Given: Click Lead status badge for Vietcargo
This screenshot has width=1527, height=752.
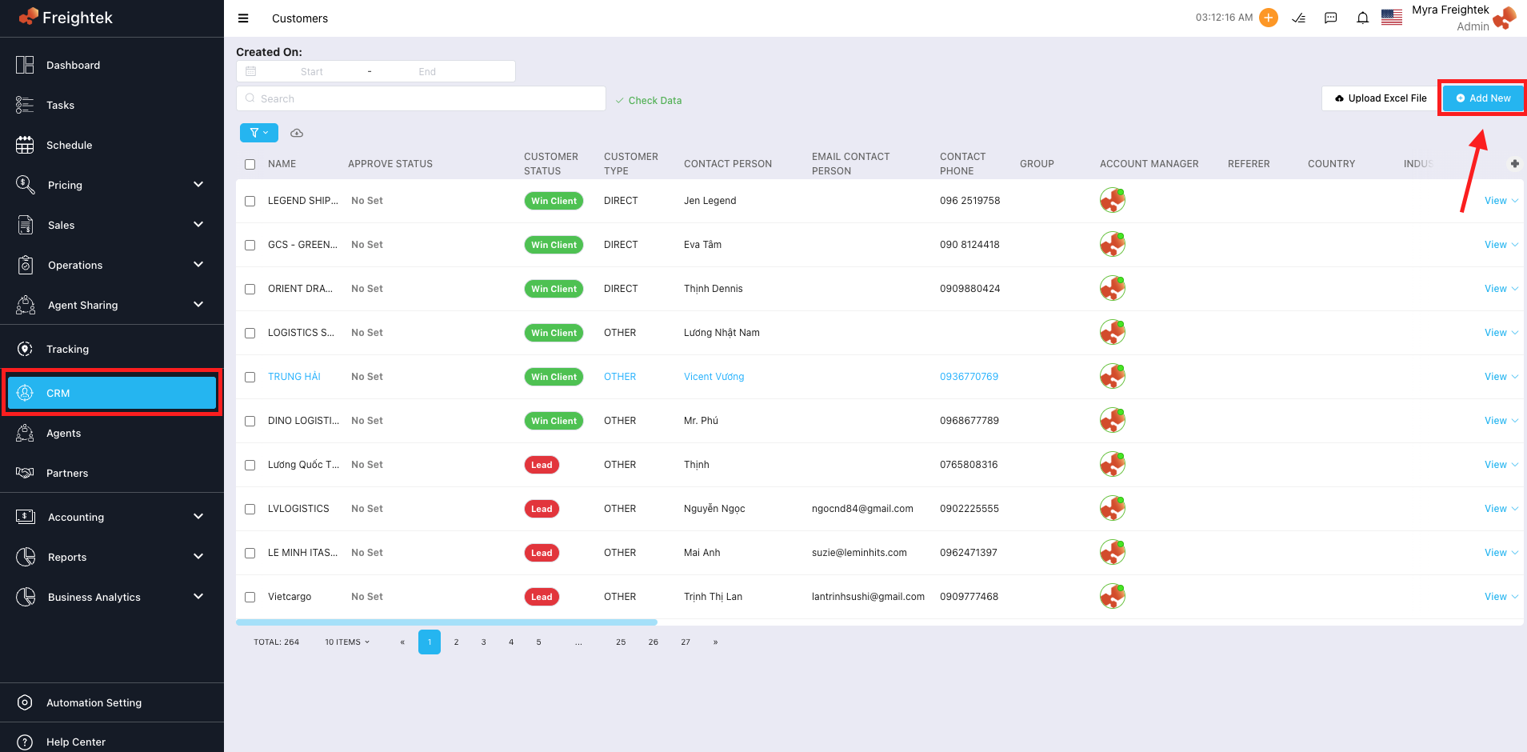Looking at the screenshot, I should [542, 597].
